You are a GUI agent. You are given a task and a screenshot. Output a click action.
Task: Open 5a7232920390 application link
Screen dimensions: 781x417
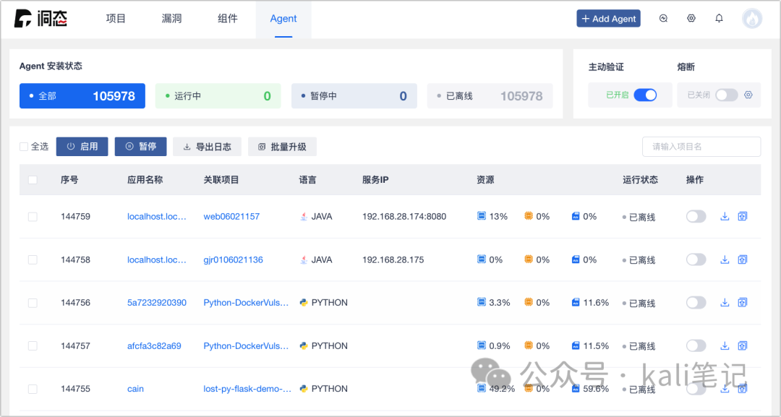pyautogui.click(x=157, y=303)
